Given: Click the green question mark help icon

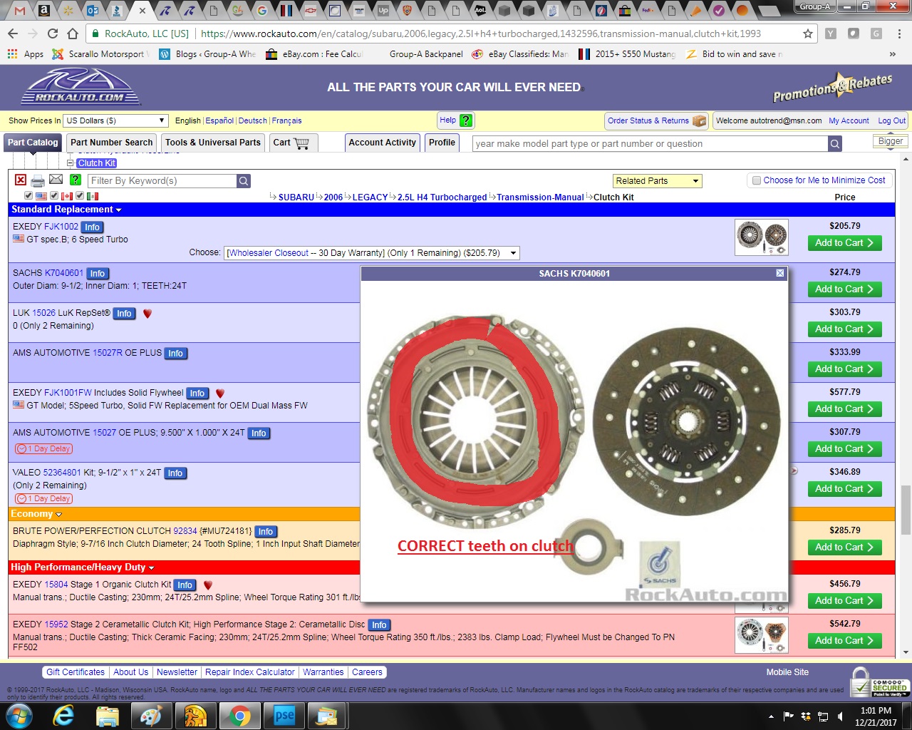Looking at the screenshot, I should point(75,180).
